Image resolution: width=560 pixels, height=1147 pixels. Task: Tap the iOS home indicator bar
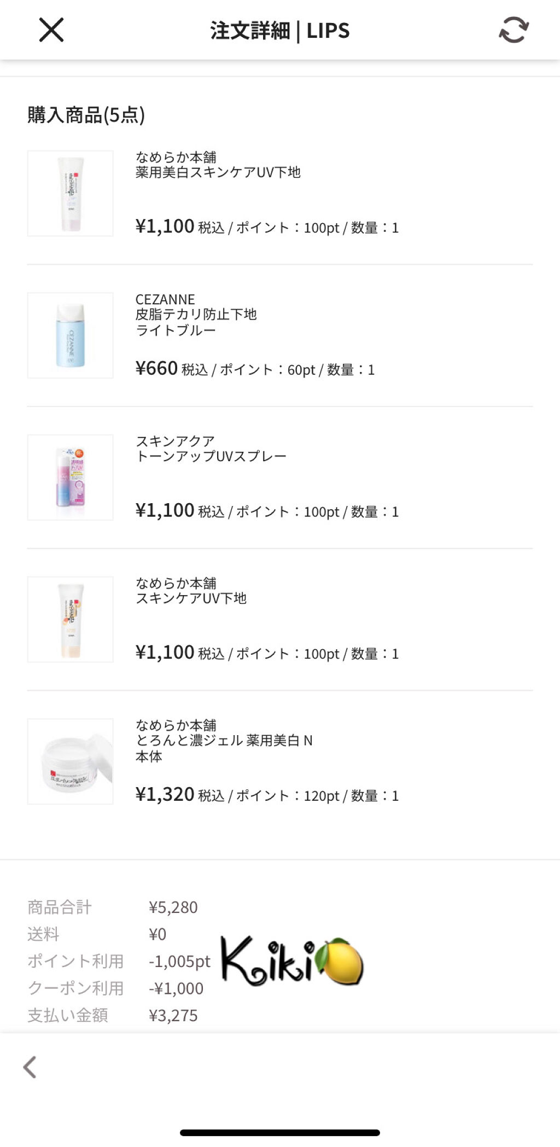[x=280, y=1133]
